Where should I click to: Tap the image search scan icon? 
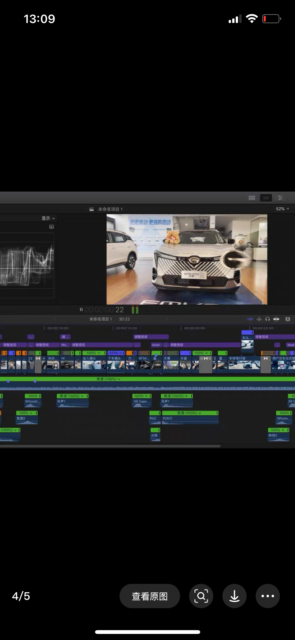coord(201,596)
